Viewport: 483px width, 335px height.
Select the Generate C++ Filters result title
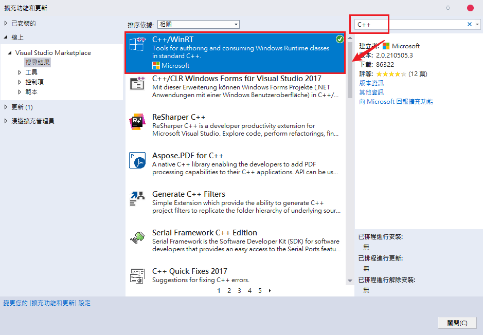[188, 194]
